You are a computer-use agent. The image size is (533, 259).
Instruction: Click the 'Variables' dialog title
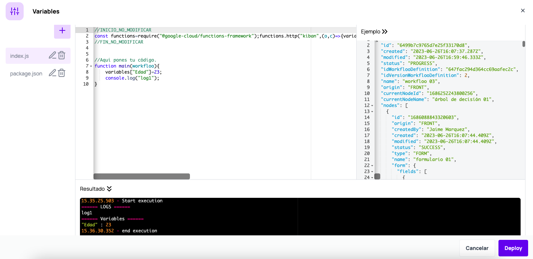click(46, 12)
